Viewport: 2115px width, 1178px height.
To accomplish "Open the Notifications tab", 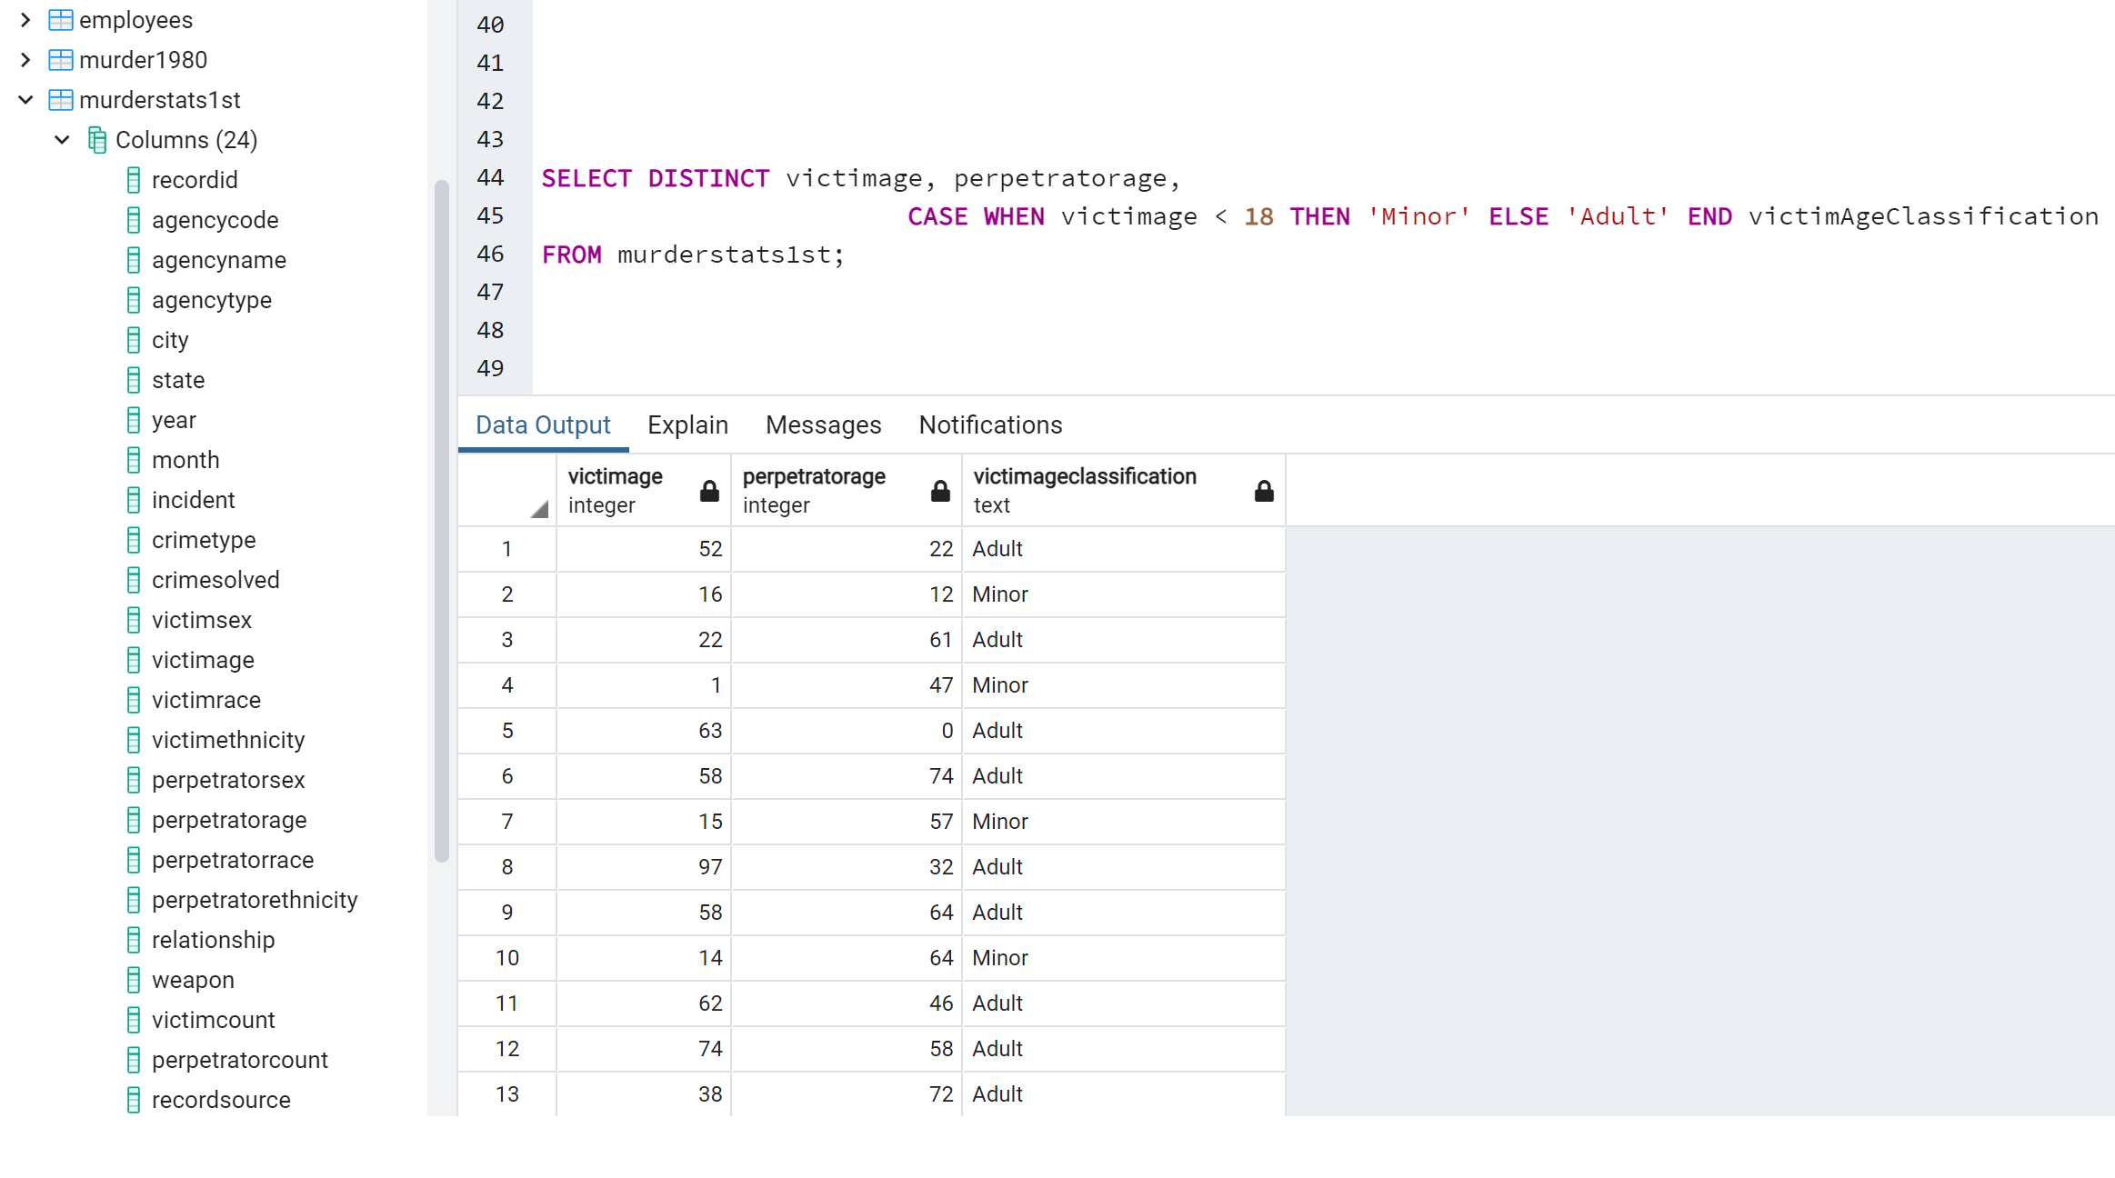I will tap(990, 424).
